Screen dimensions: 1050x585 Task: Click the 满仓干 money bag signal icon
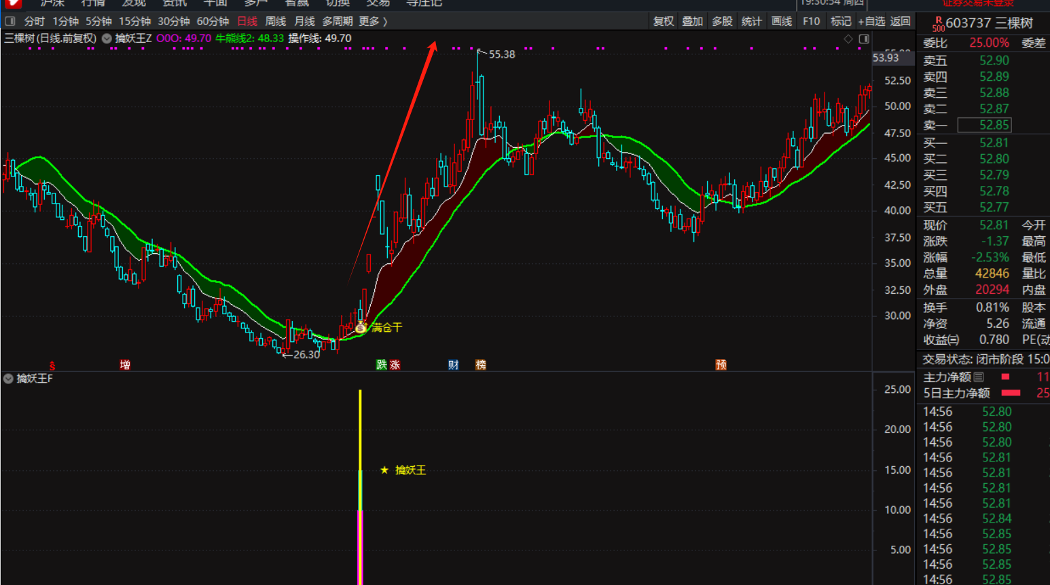pos(361,328)
